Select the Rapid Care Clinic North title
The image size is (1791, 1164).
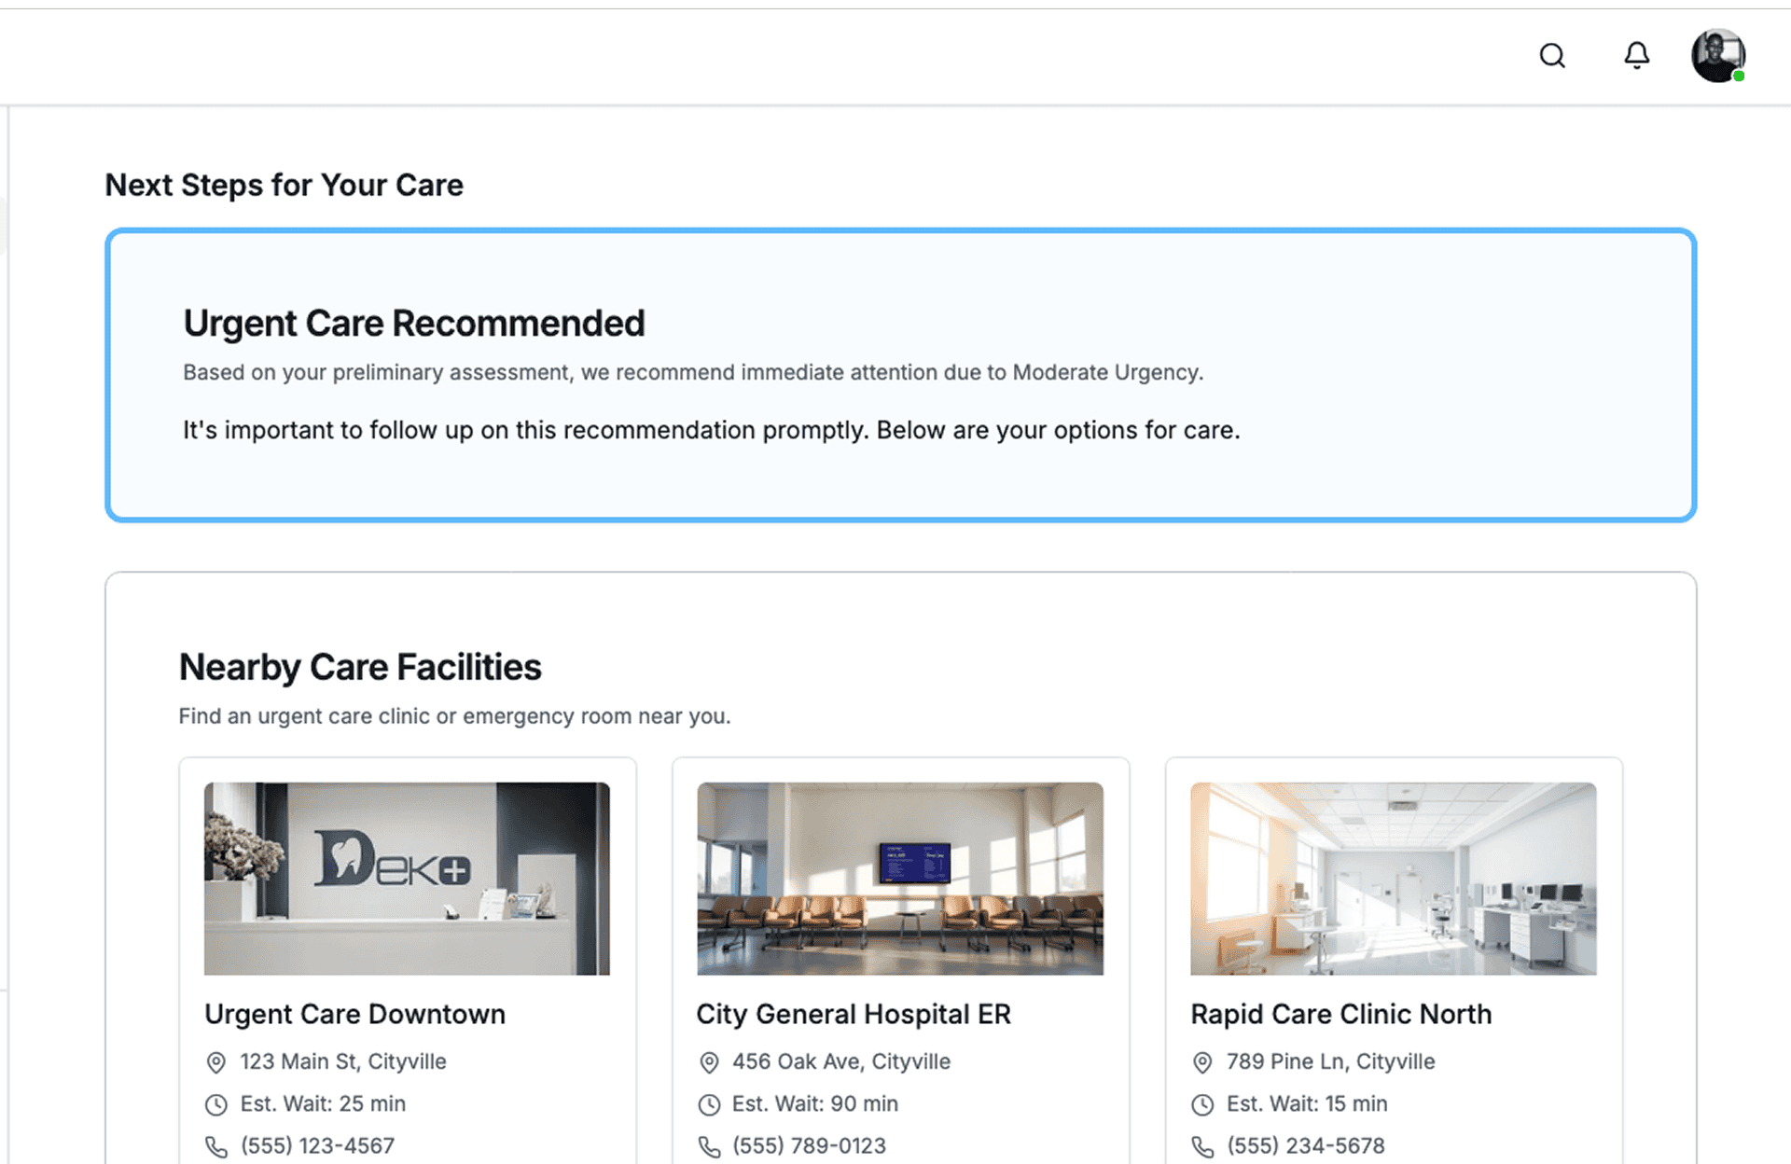coord(1340,1014)
